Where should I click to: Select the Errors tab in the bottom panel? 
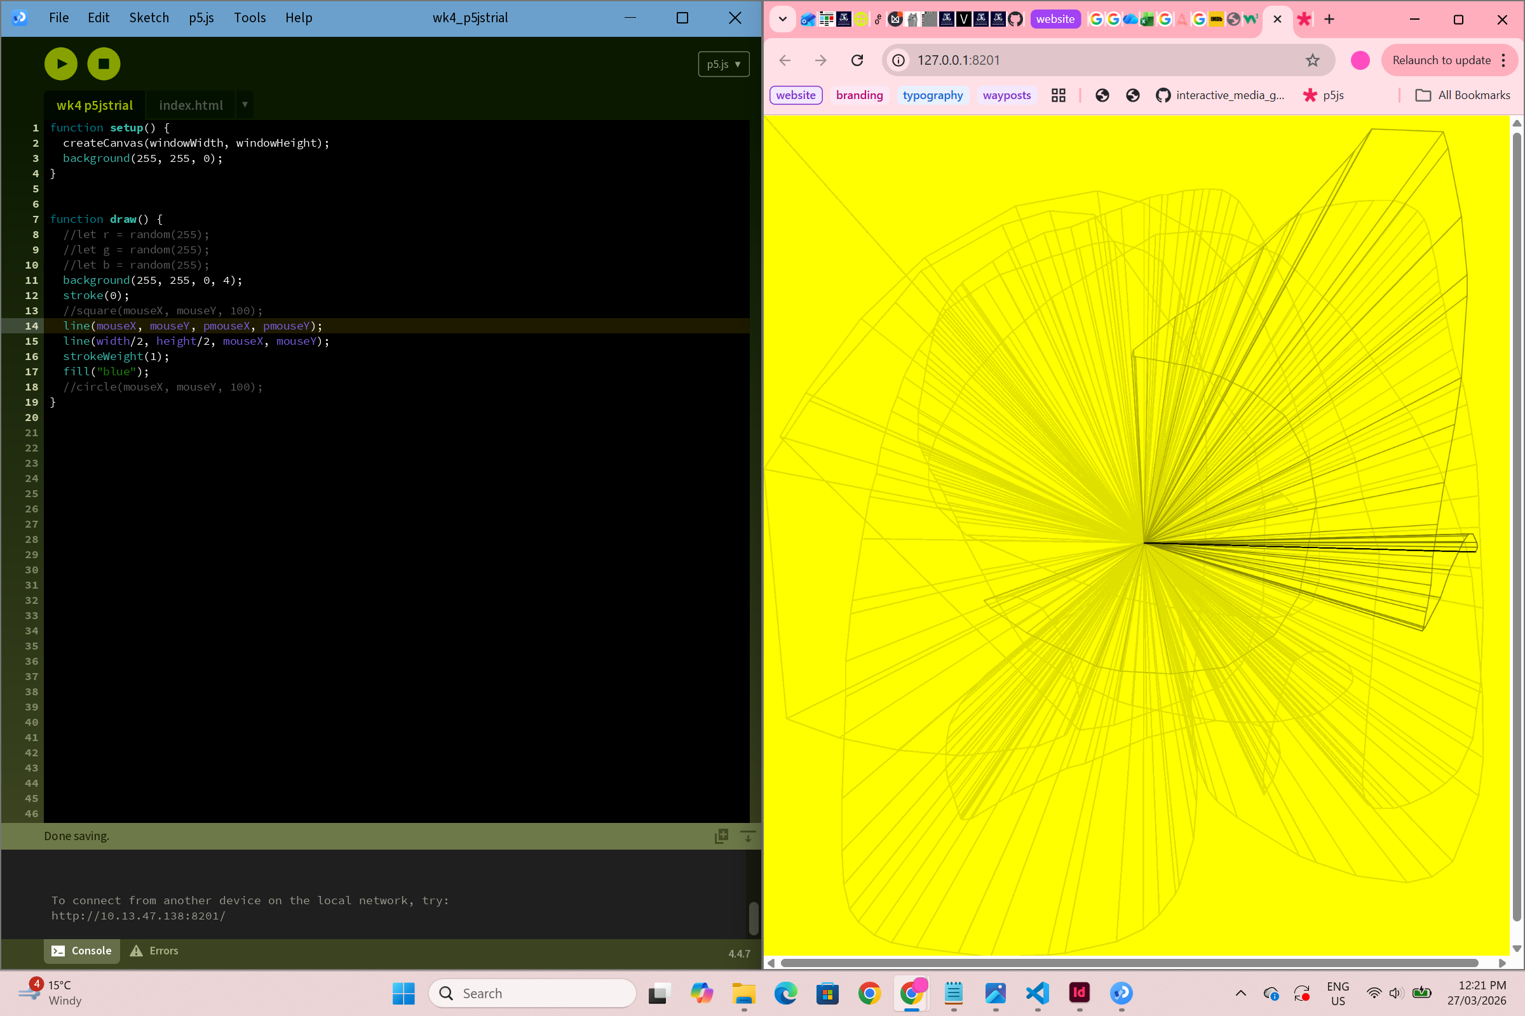tap(154, 951)
